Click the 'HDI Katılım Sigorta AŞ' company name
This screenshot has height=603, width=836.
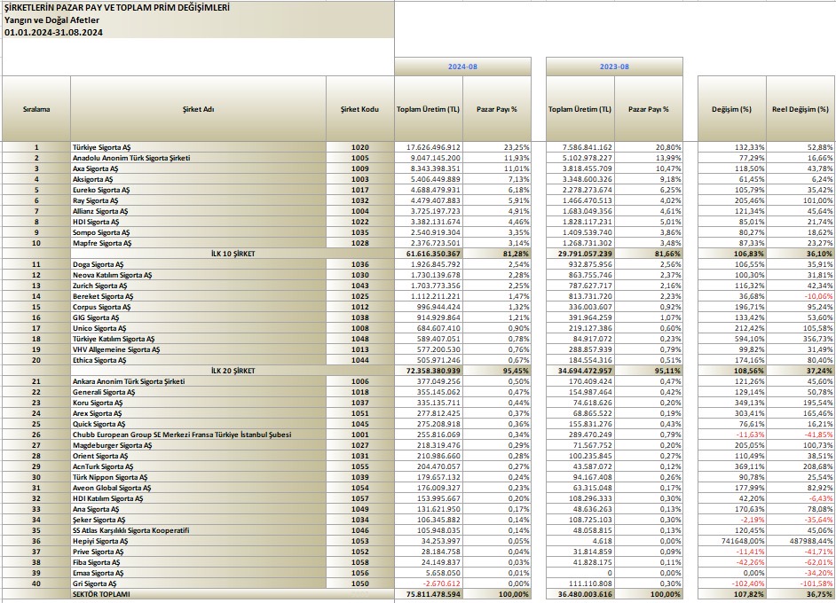pos(198,498)
